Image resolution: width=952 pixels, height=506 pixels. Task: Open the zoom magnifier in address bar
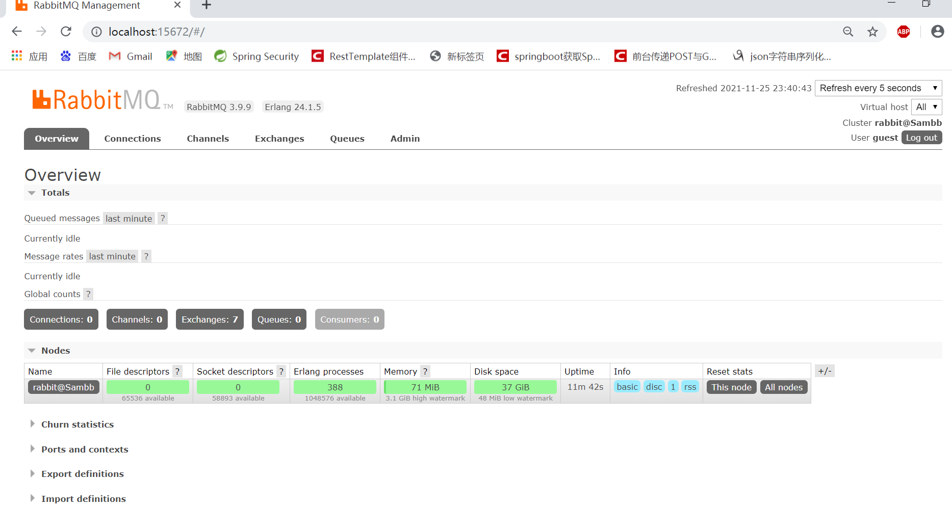[848, 32]
